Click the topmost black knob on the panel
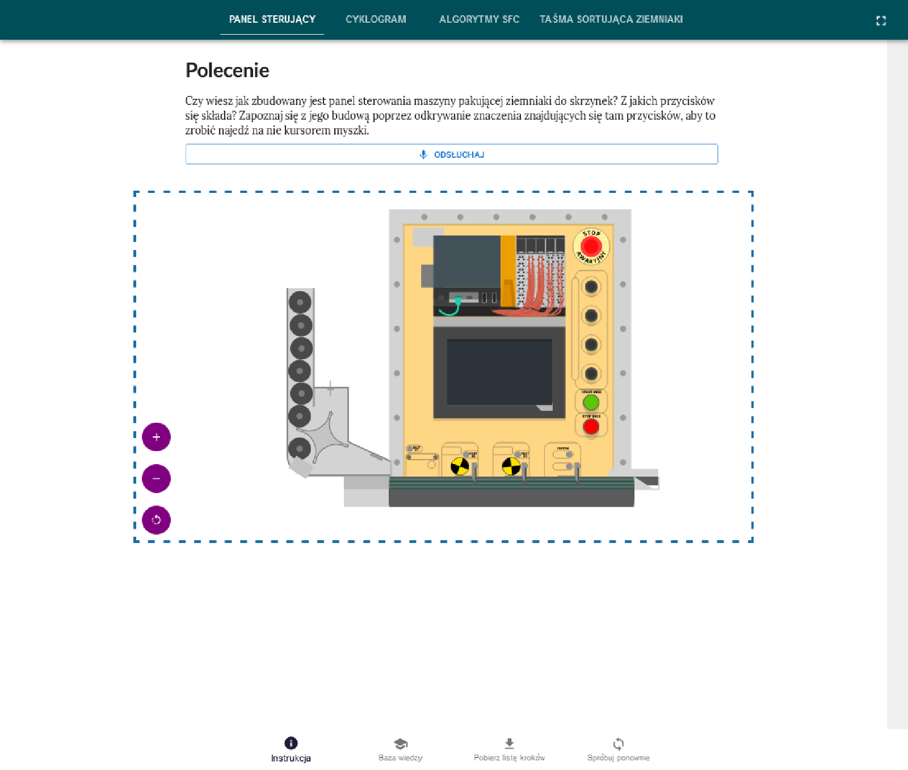Image resolution: width=908 pixels, height=770 pixels. pos(591,287)
